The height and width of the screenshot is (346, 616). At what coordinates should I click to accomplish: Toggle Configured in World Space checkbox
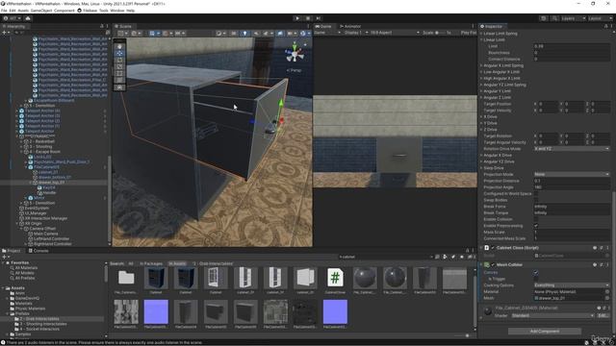tap(536, 194)
